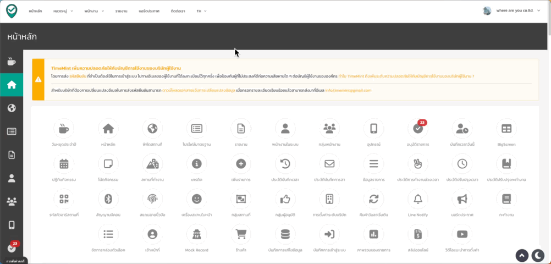Open the บันทึกการแก้ไขข้อมูล database icon
This screenshot has height=264, width=551.
point(285,234)
